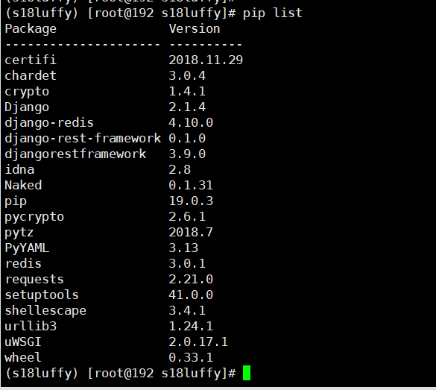This screenshot has width=436, height=390.
Task: Click the package name 'requests'
Action: [34, 280]
